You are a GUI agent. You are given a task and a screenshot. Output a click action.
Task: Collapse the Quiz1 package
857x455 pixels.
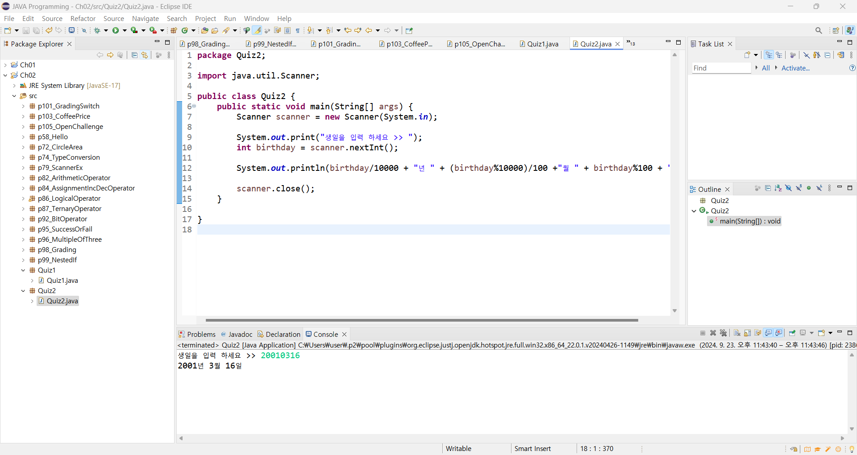pyautogui.click(x=23, y=270)
